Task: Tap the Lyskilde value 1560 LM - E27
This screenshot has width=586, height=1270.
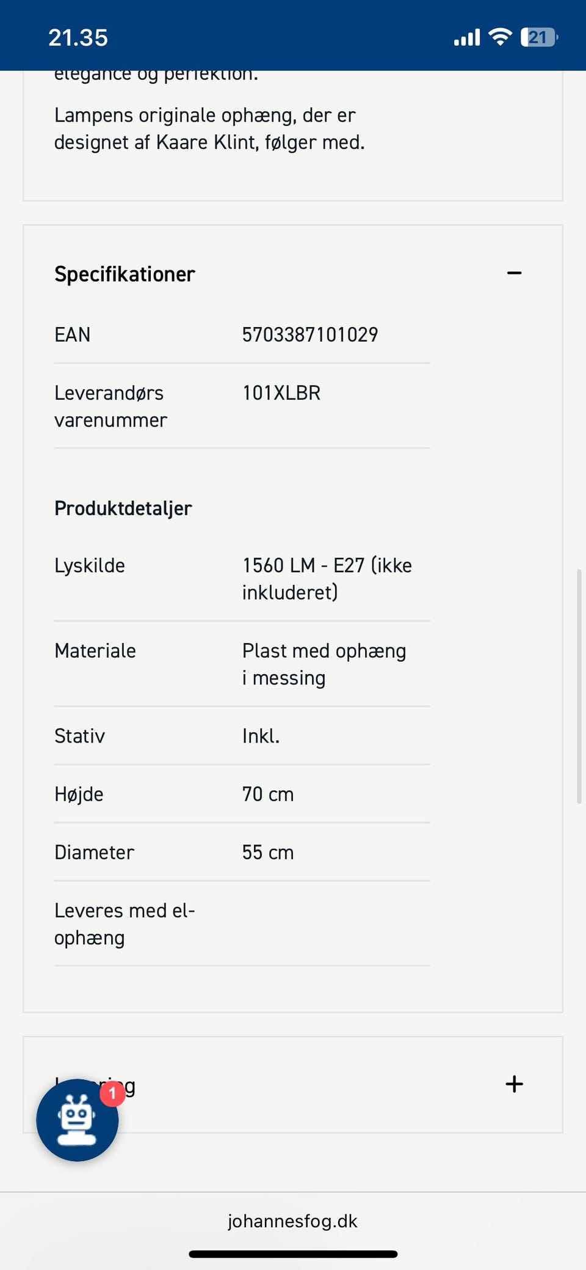Action: 327,578
